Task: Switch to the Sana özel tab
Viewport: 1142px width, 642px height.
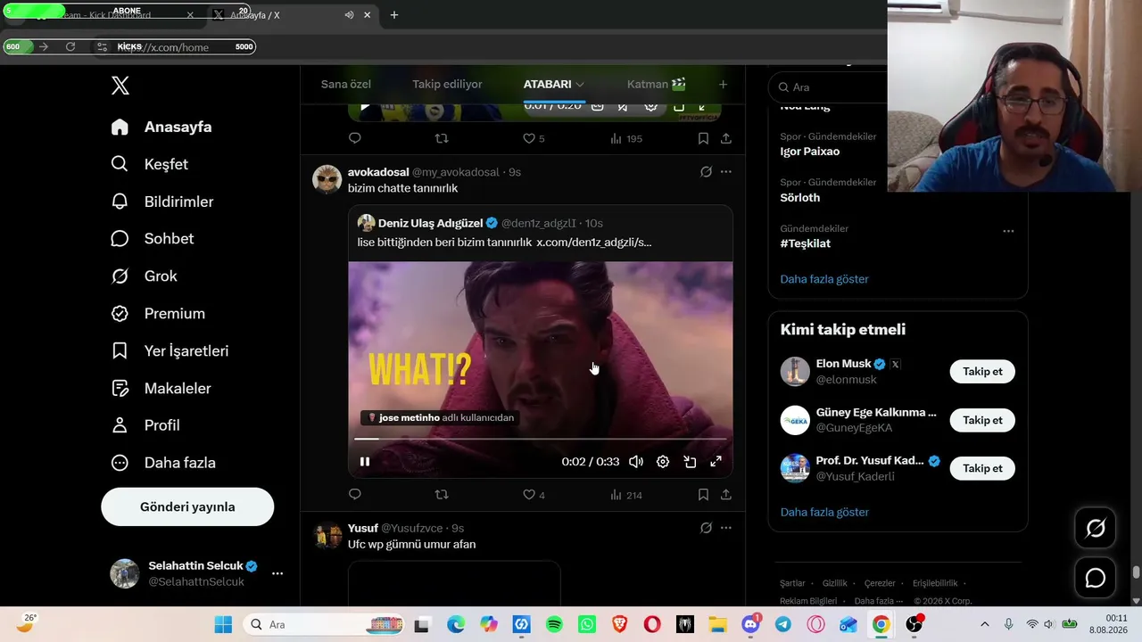Action: click(x=346, y=84)
